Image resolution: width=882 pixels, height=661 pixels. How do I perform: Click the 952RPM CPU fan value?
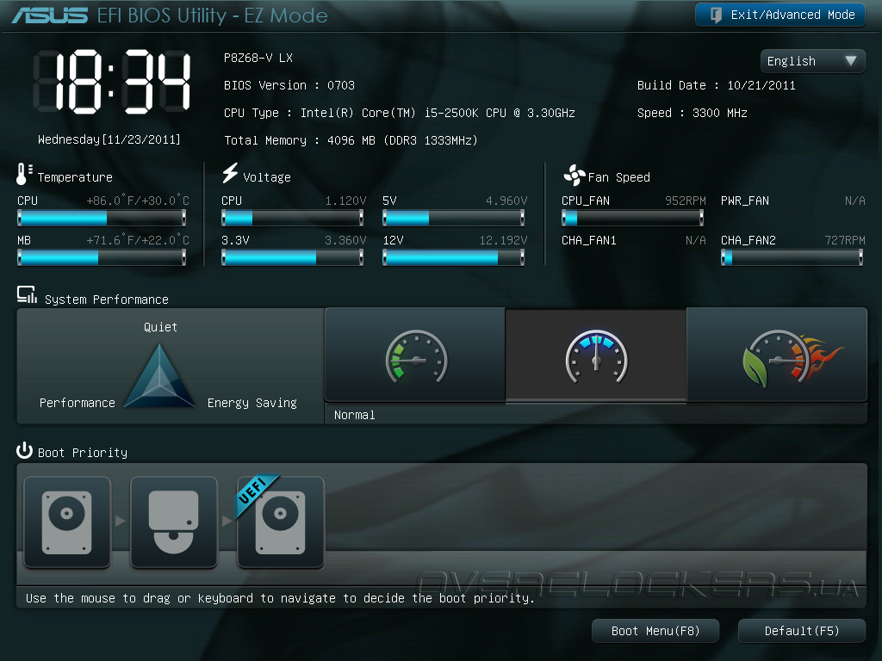pyautogui.click(x=685, y=201)
